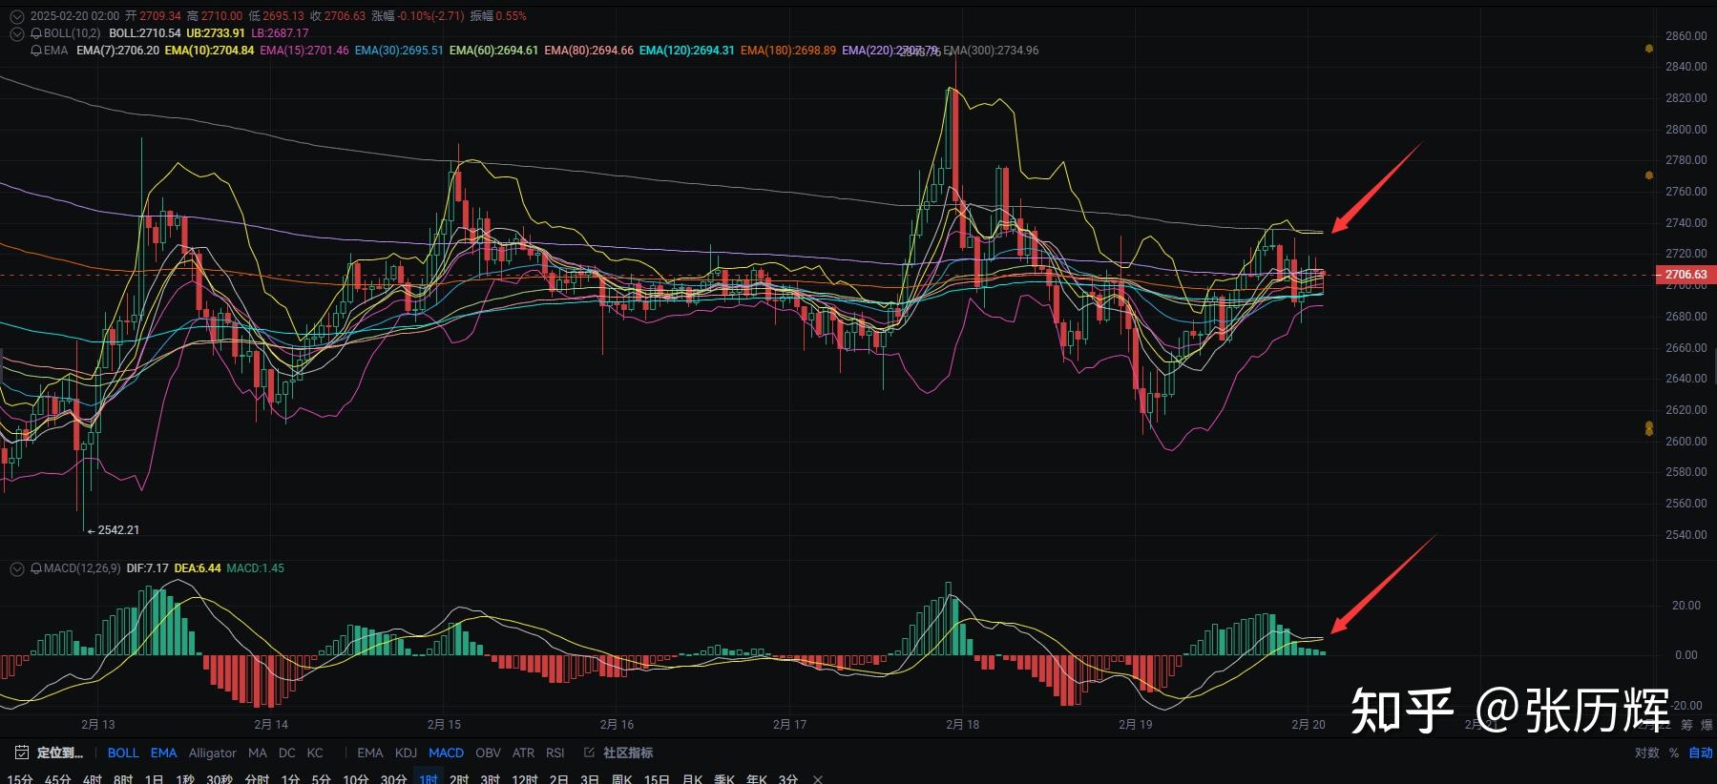
Task: Select 自动 auto scale
Action: [1701, 753]
